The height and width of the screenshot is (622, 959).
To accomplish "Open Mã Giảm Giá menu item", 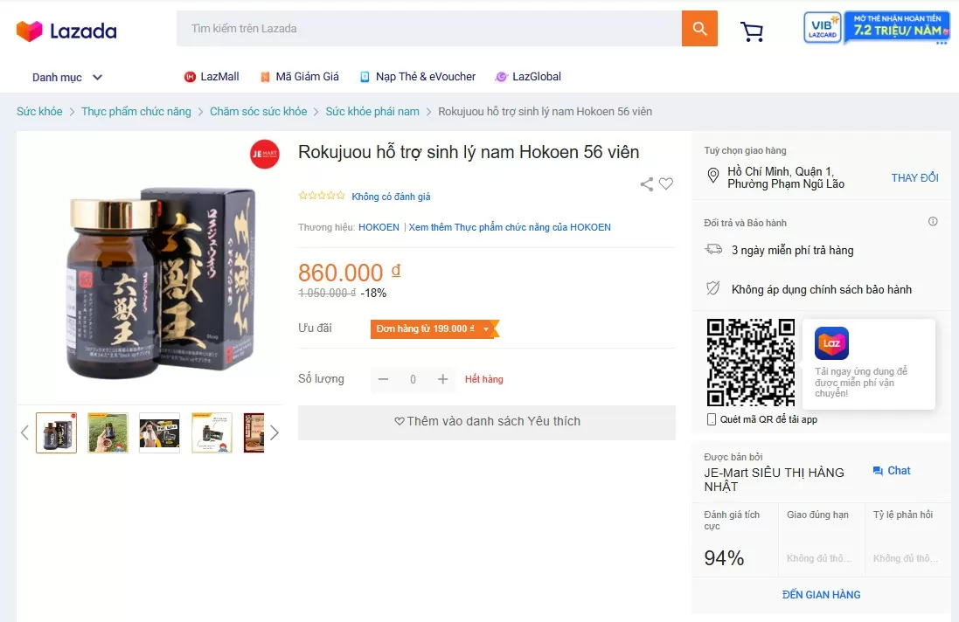I will point(299,77).
